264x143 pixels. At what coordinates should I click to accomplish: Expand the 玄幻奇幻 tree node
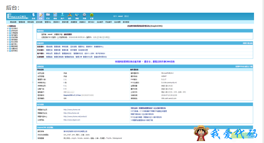pos(8,28)
